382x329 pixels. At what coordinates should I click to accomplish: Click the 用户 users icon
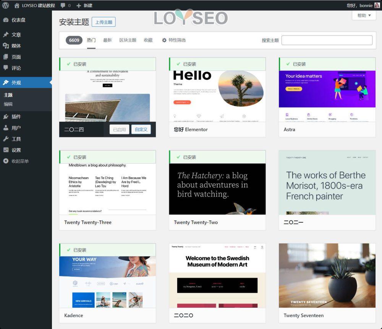click(x=6, y=128)
